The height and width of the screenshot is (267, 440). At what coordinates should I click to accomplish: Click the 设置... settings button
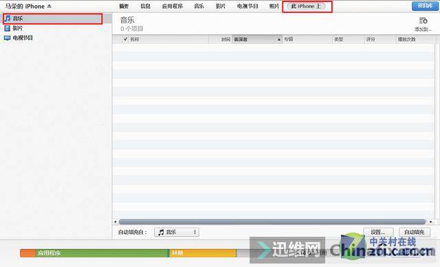378,232
